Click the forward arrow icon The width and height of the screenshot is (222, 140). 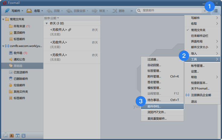click(95, 11)
